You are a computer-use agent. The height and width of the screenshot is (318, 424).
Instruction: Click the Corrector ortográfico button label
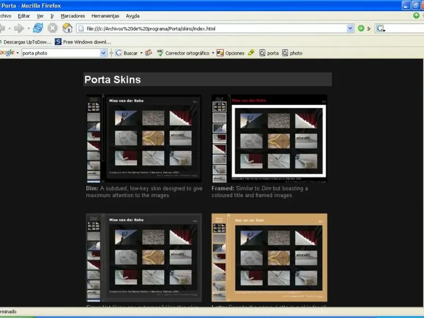coord(187,54)
